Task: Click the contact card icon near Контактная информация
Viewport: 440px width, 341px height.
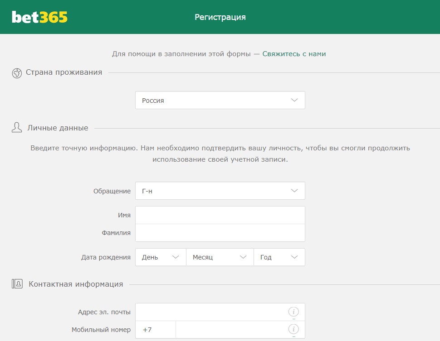Action: 17,283
